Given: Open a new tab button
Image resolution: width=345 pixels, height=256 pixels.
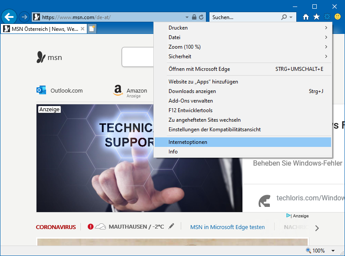Looking at the screenshot, I should click(x=92, y=29).
